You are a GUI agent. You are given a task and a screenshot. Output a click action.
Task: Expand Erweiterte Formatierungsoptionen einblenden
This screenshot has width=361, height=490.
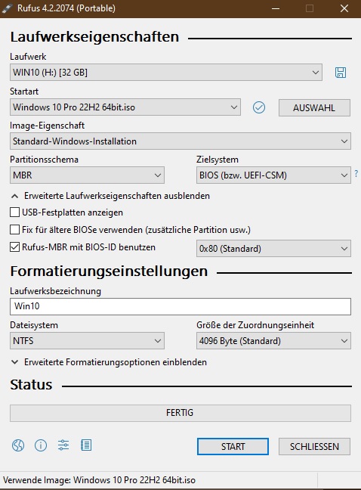109,362
